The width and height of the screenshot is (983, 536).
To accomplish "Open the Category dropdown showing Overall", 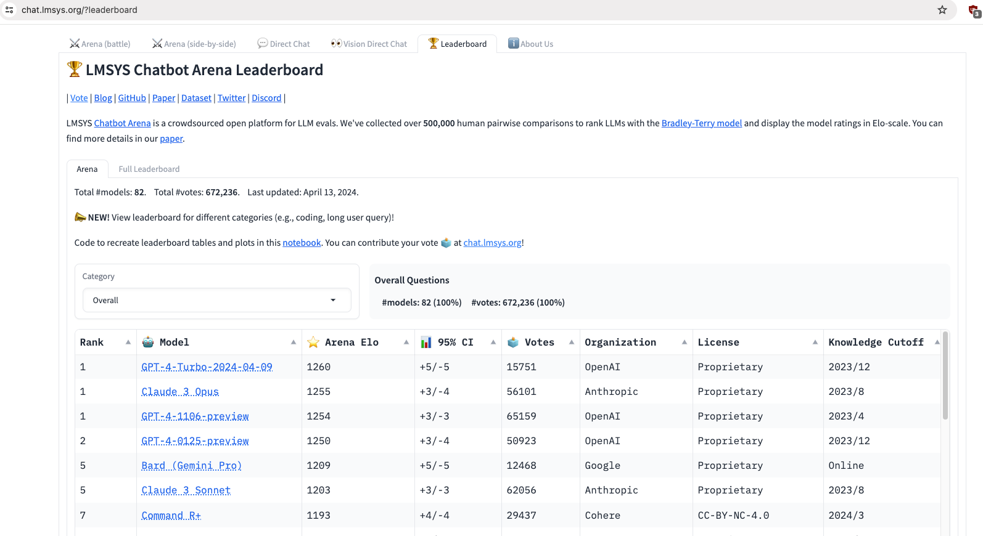I will [217, 300].
